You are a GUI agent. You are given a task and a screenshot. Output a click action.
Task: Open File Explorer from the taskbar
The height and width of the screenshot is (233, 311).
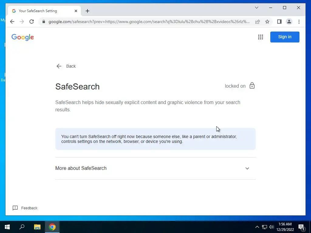click(37, 227)
